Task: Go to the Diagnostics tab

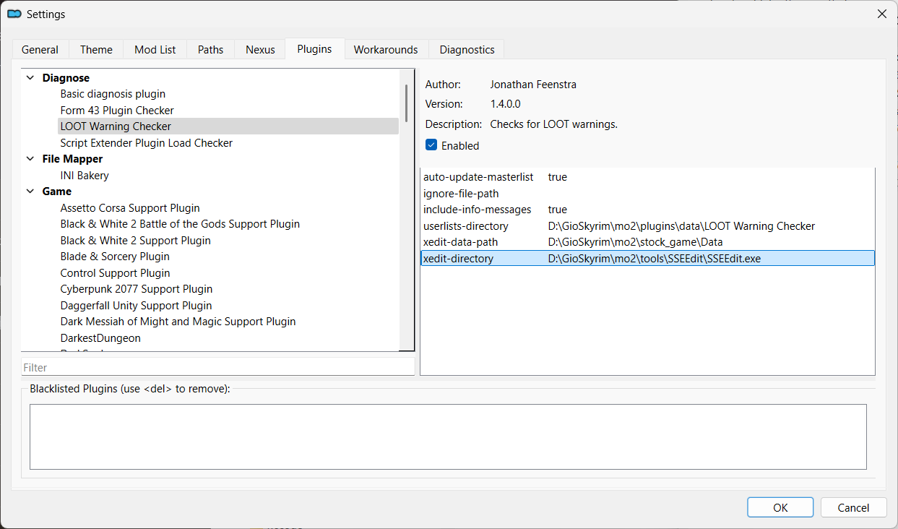Action: coord(467,49)
